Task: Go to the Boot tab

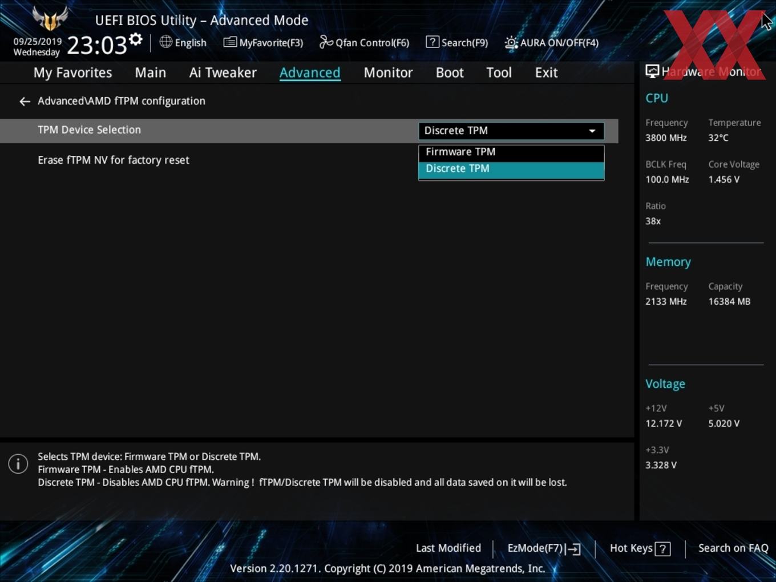Action: [450, 73]
